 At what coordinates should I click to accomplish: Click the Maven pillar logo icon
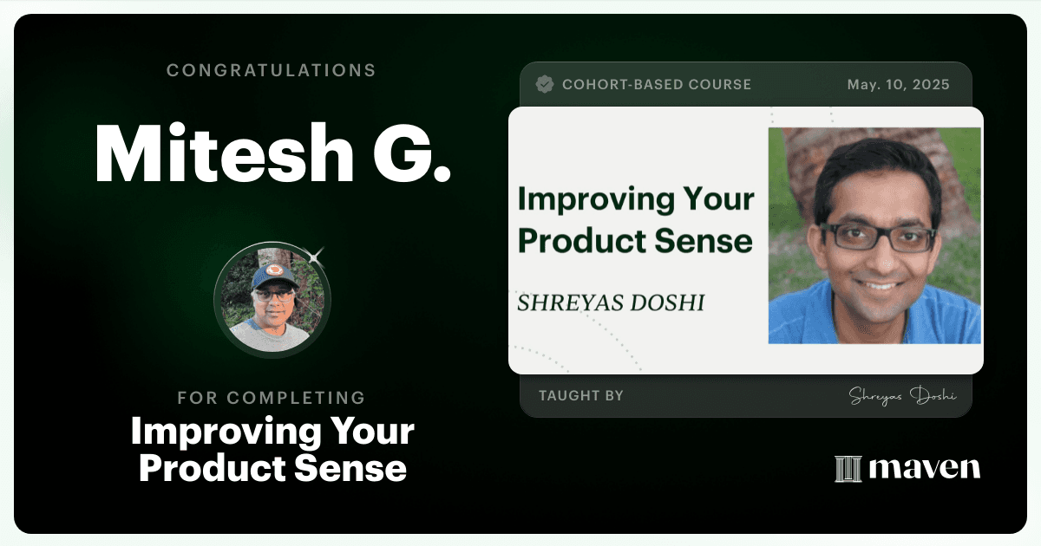tap(848, 469)
